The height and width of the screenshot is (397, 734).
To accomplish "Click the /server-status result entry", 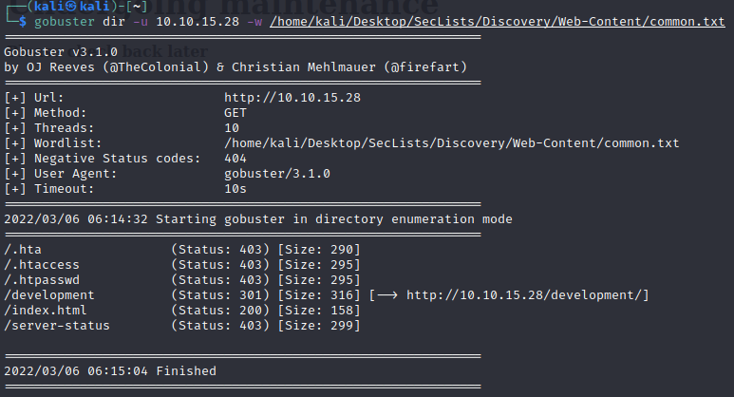I will [57, 326].
